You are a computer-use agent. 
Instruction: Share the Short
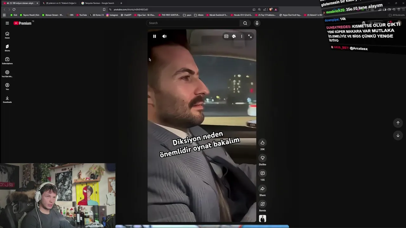click(x=262, y=189)
